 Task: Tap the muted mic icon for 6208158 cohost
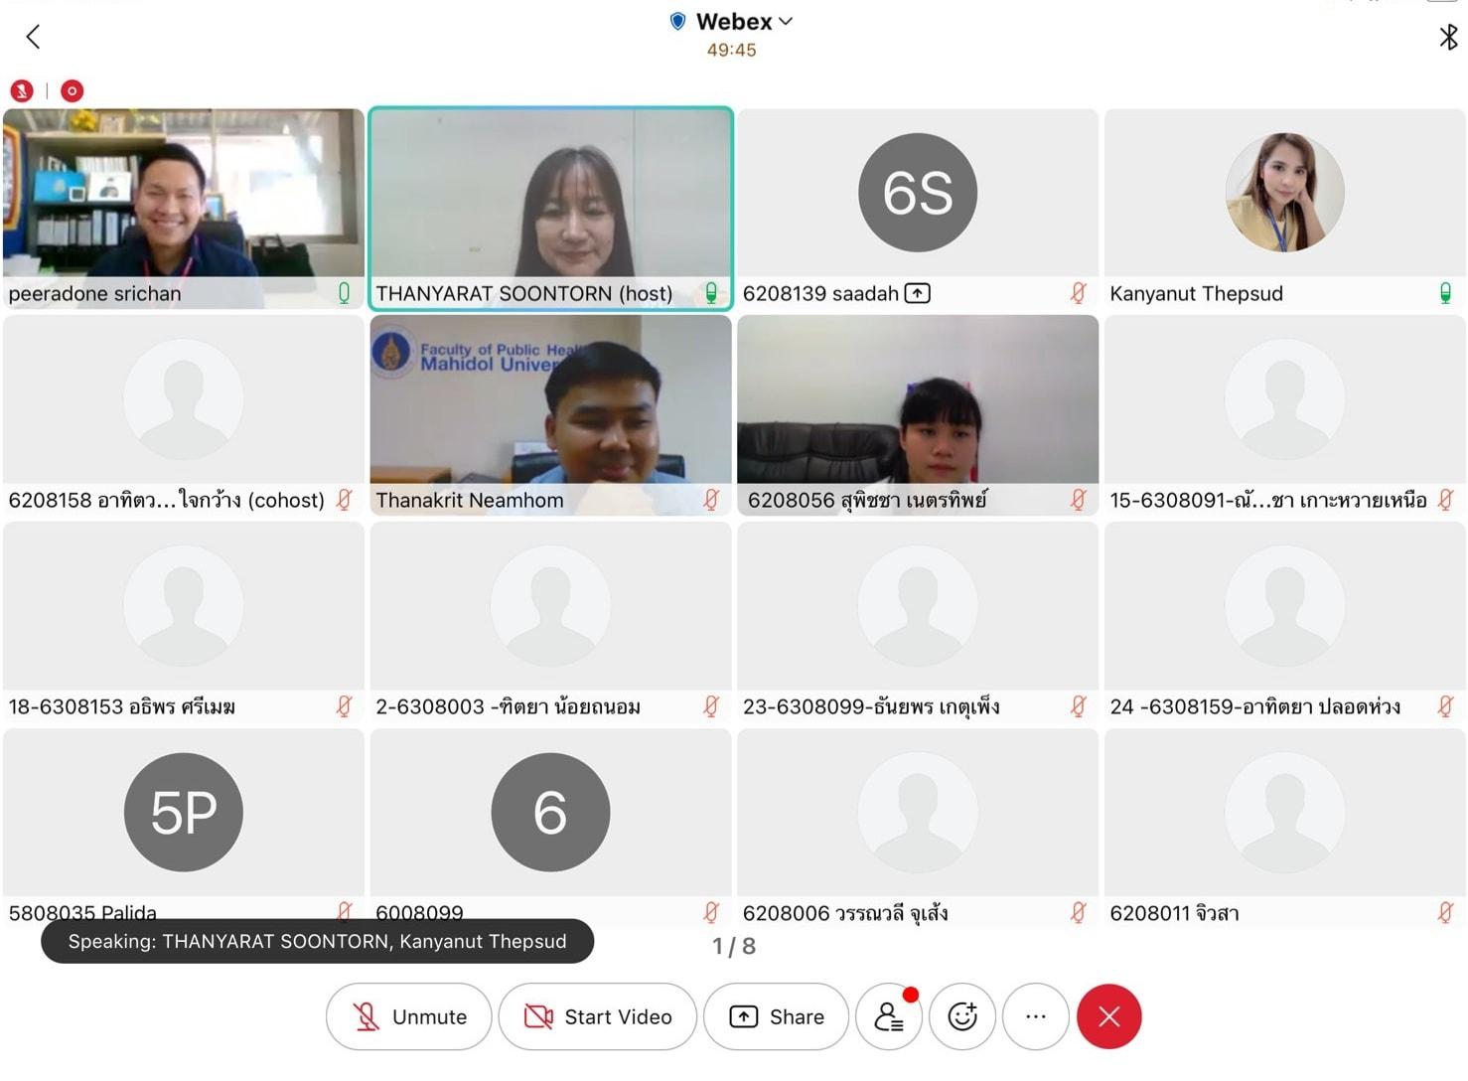(x=344, y=500)
